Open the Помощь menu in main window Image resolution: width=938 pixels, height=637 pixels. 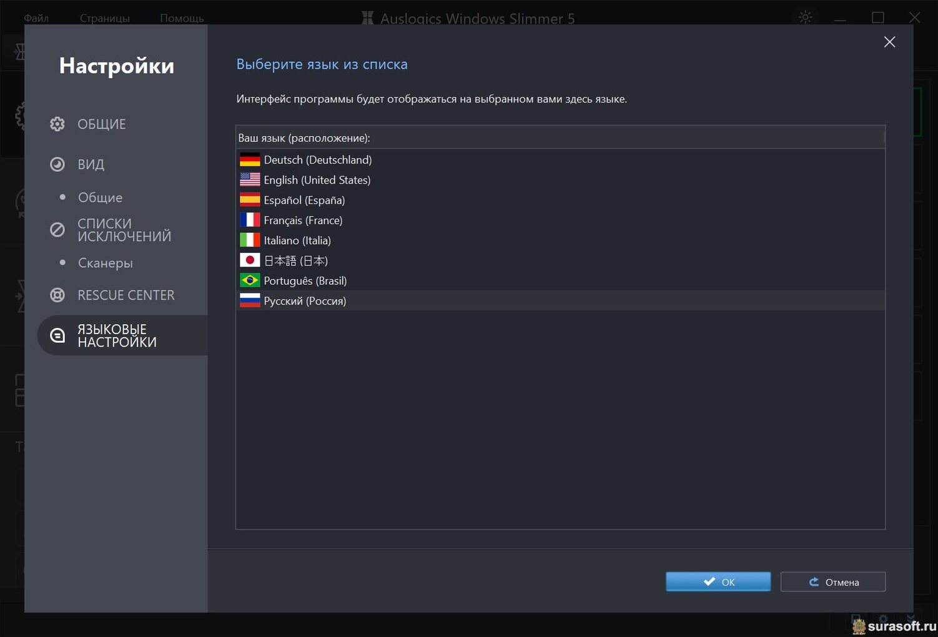[x=182, y=18]
